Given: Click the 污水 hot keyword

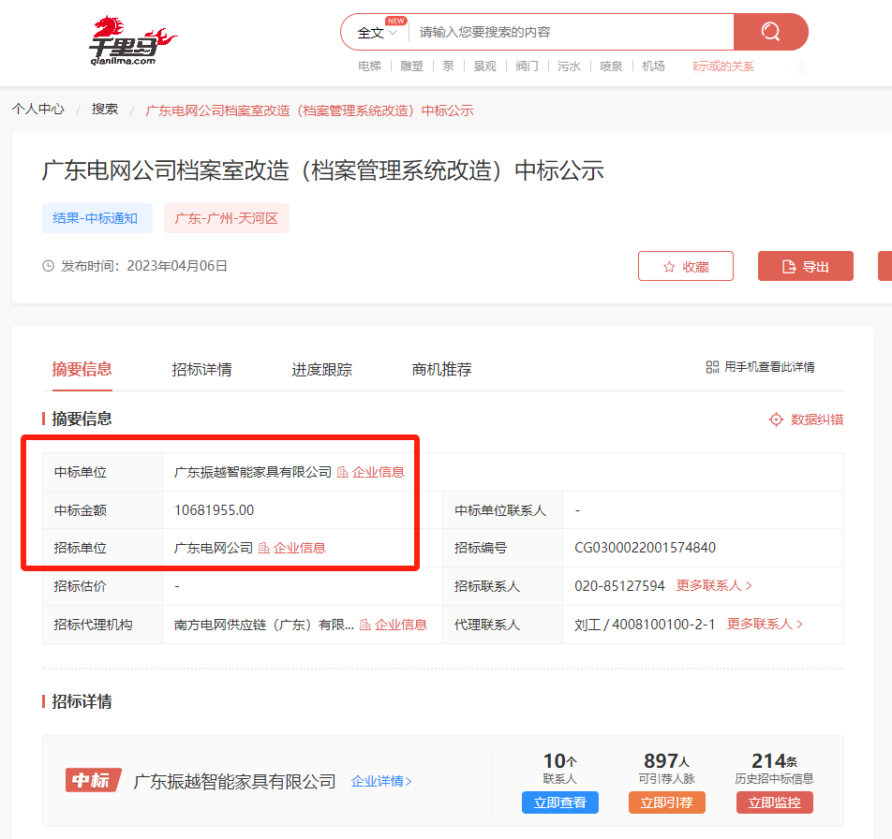Looking at the screenshot, I should (x=569, y=66).
